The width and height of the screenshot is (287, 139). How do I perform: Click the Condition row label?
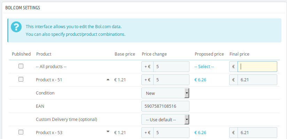tap(45, 93)
